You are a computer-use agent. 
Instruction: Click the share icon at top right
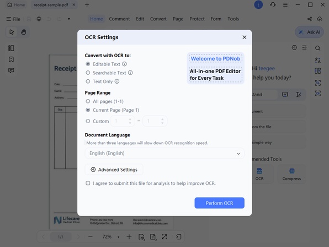[x=310, y=19]
